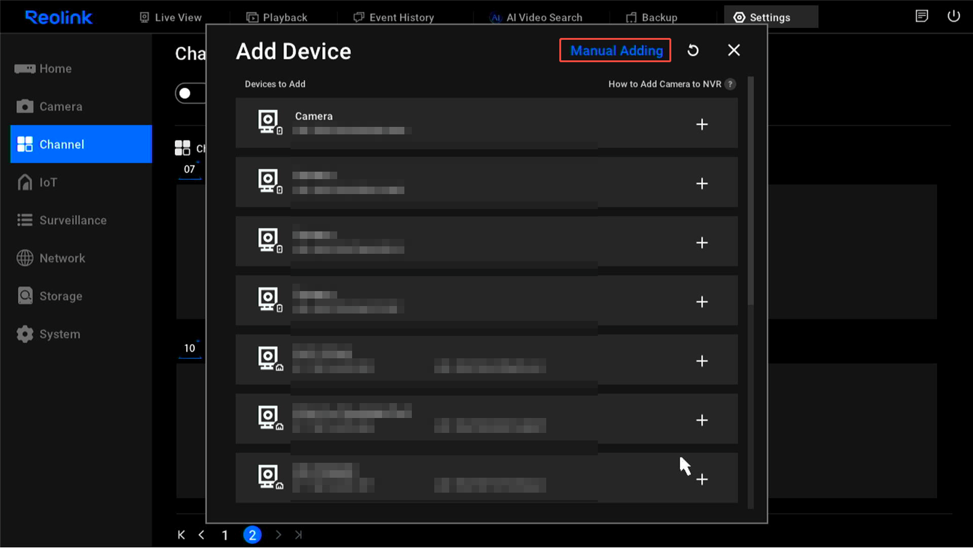Switch to the Playback tab
973x548 pixels.
(x=277, y=17)
